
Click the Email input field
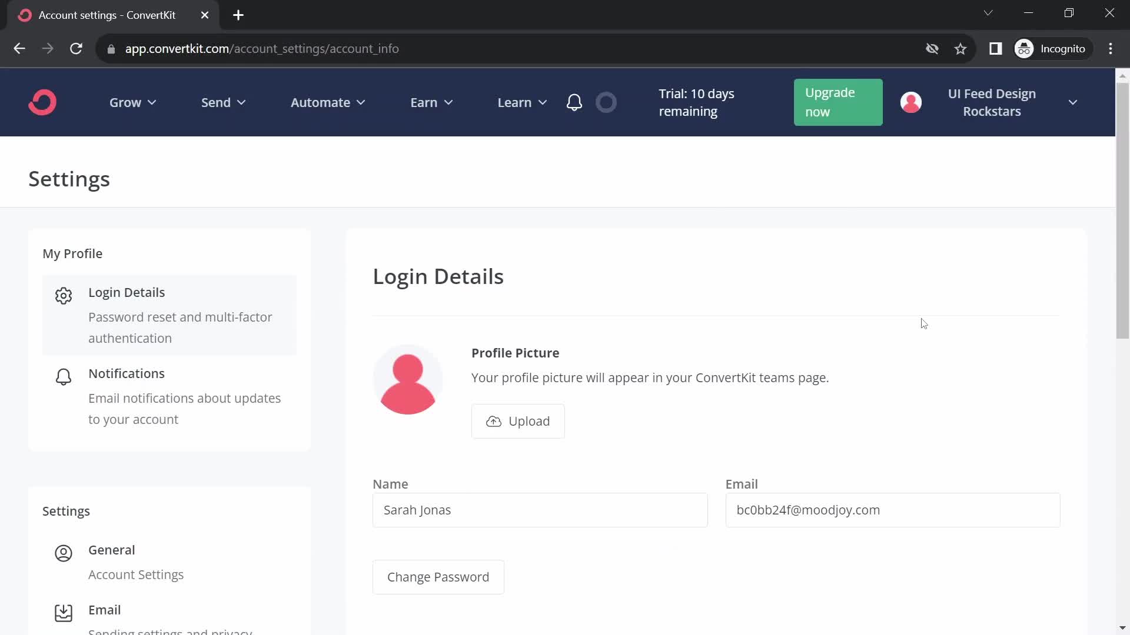click(893, 510)
